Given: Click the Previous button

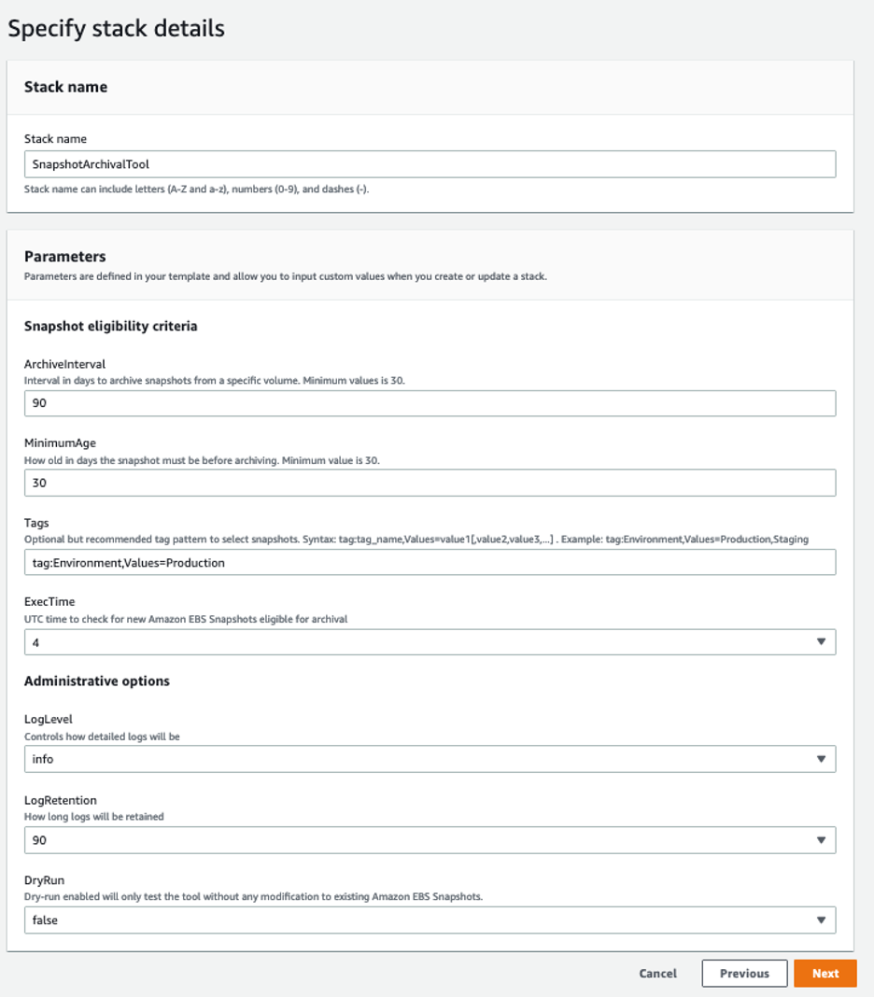Looking at the screenshot, I should click(744, 973).
